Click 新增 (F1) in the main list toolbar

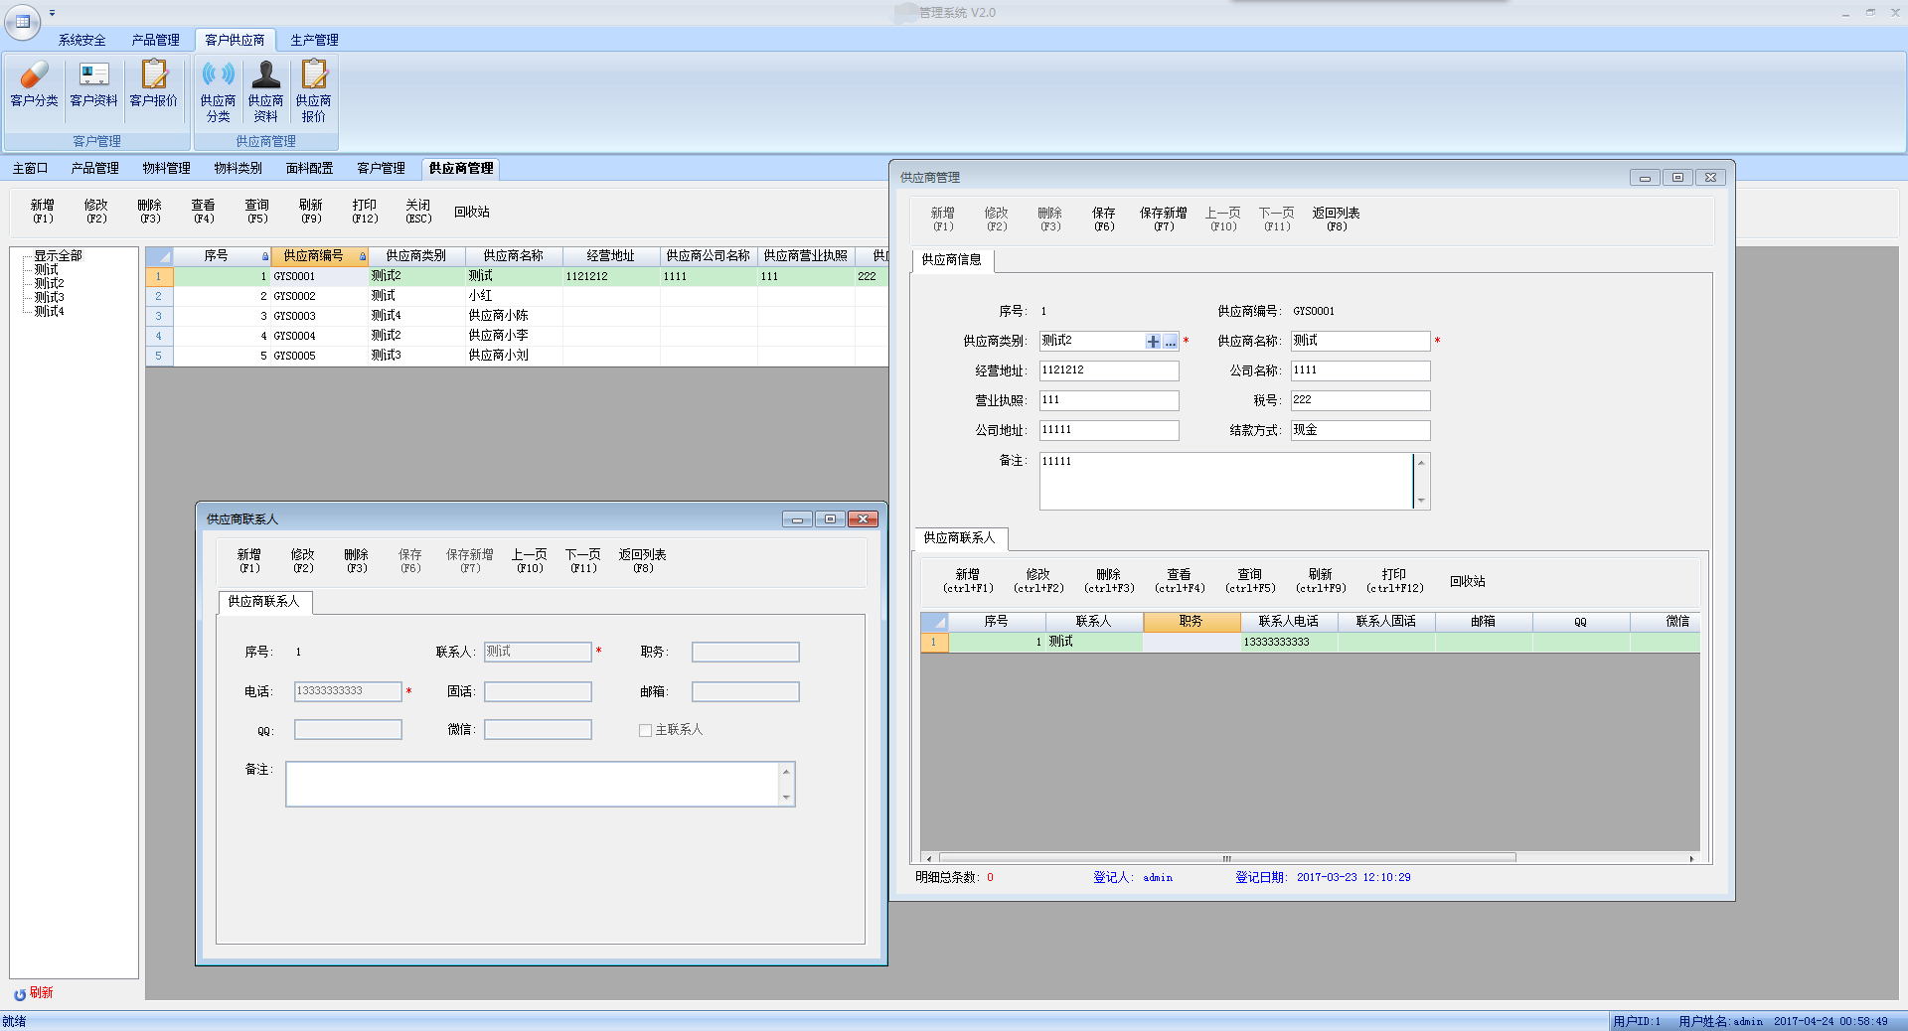43,211
